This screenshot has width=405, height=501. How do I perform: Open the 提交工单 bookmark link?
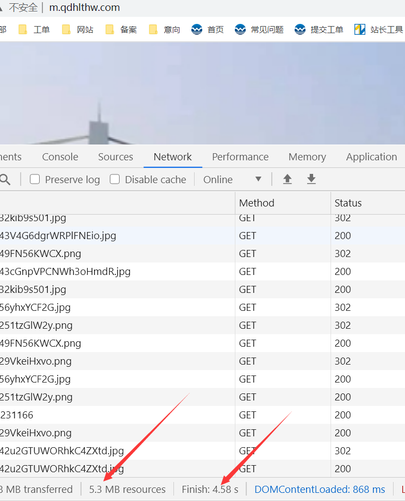pos(319,29)
